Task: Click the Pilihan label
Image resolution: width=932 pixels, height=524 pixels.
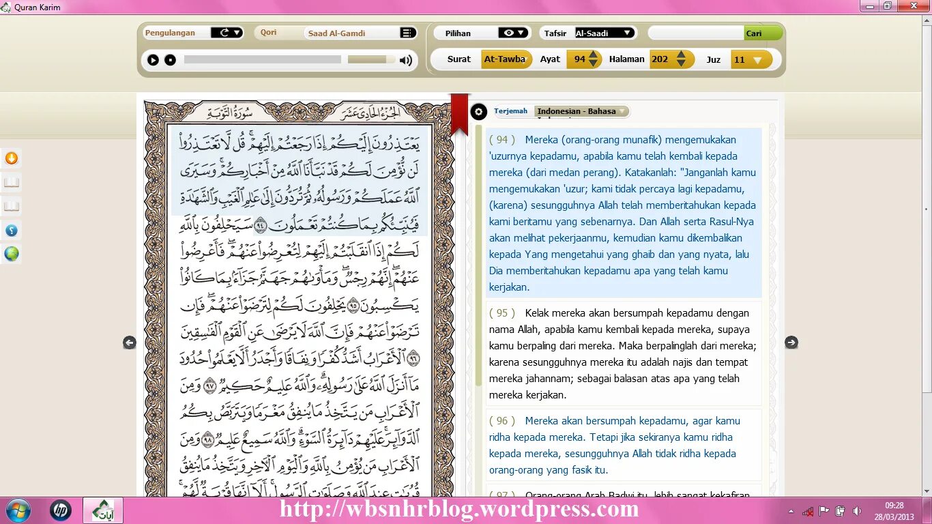Action: click(458, 33)
